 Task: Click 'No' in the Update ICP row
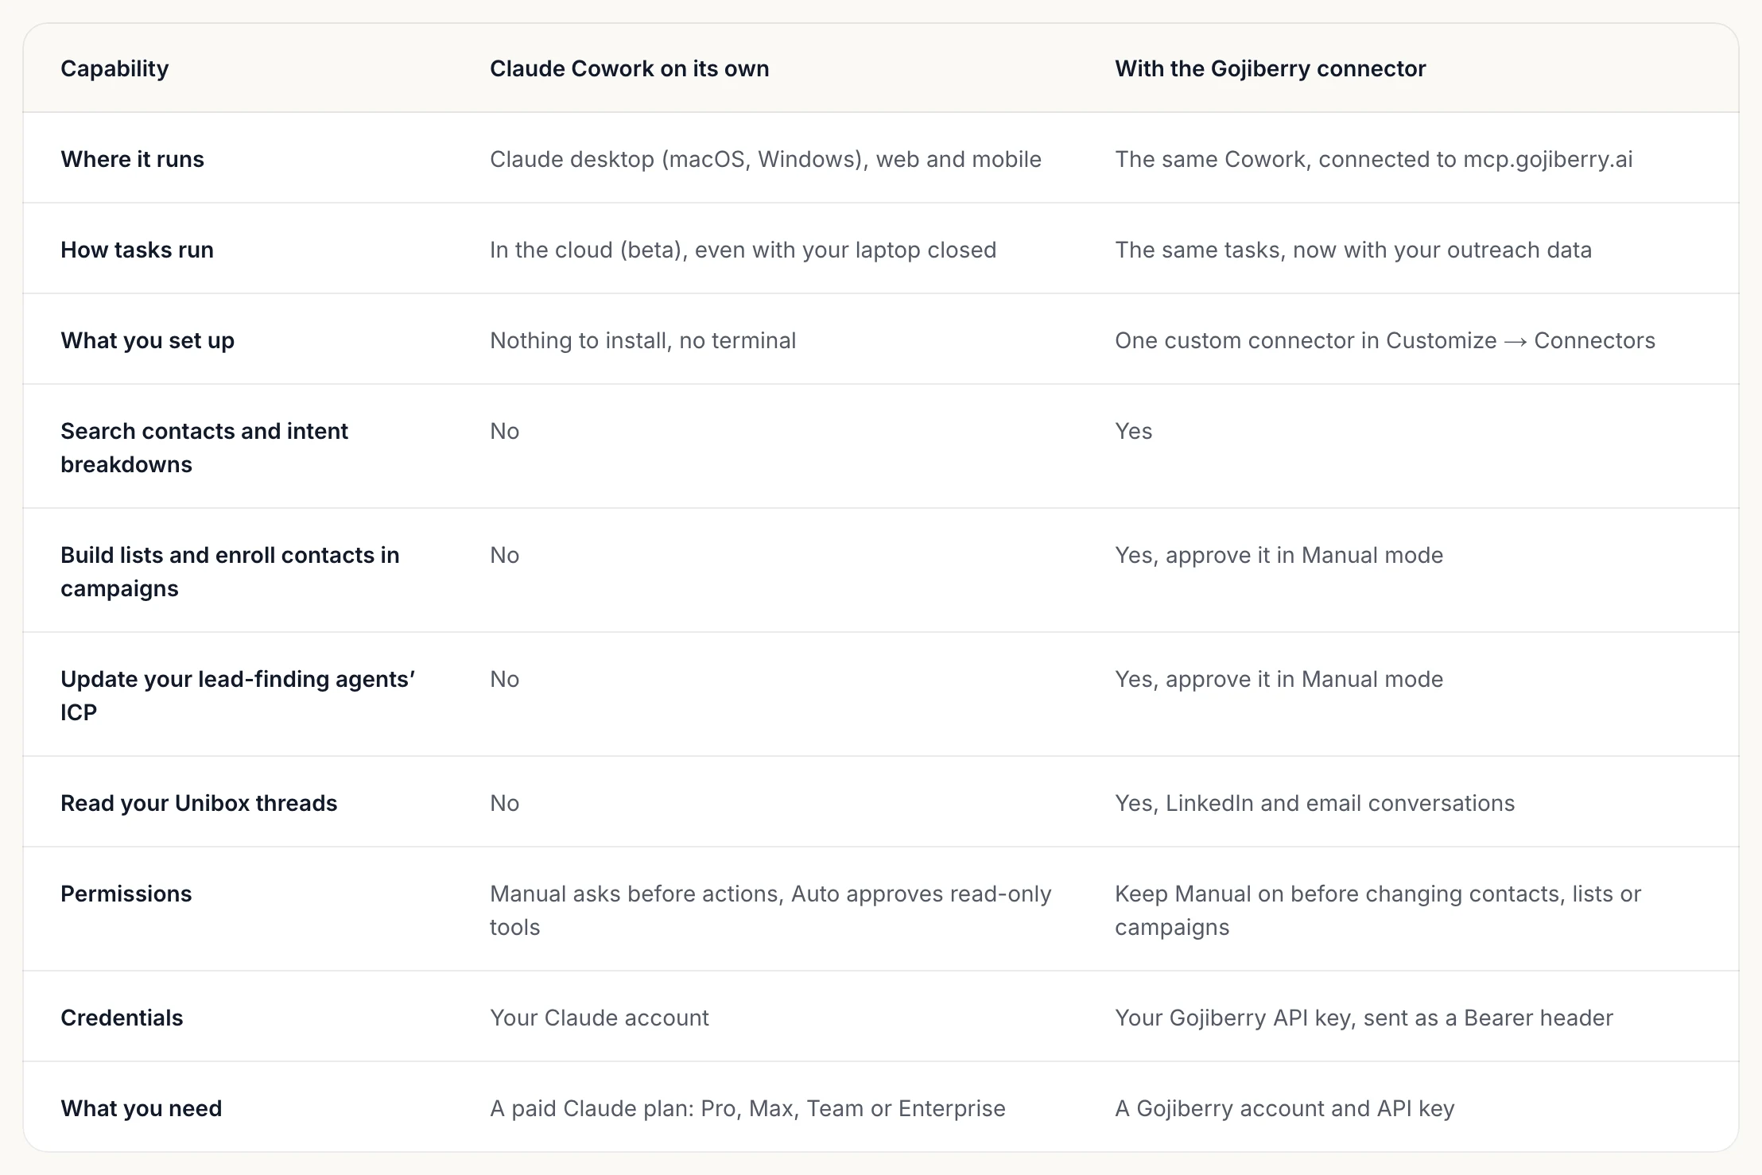tap(504, 679)
